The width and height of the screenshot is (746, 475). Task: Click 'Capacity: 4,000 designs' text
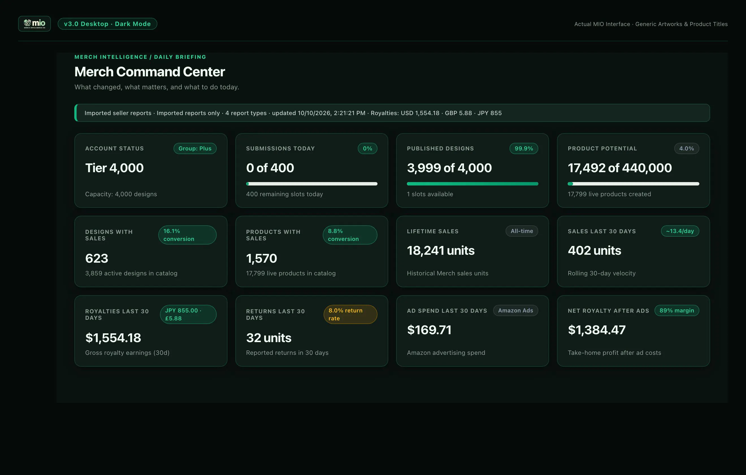121,194
